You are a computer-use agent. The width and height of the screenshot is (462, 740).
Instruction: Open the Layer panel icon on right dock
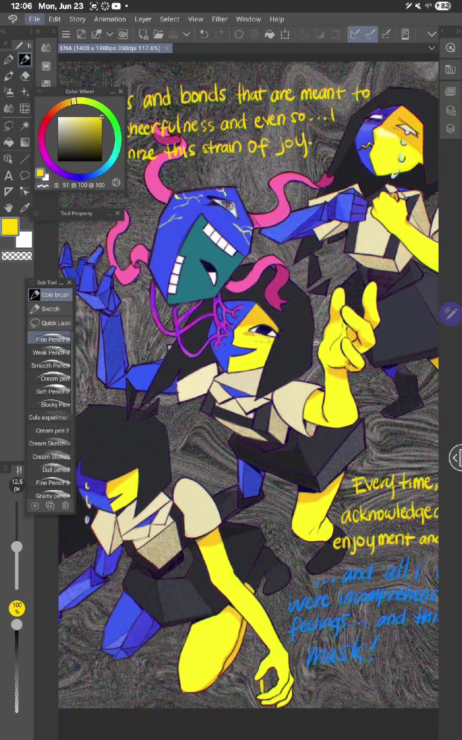coord(450,128)
